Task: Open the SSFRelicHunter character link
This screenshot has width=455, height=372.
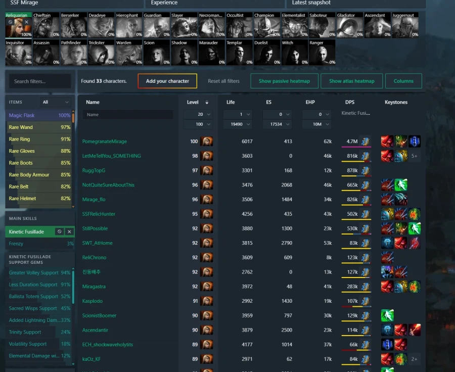Action: coord(99,214)
